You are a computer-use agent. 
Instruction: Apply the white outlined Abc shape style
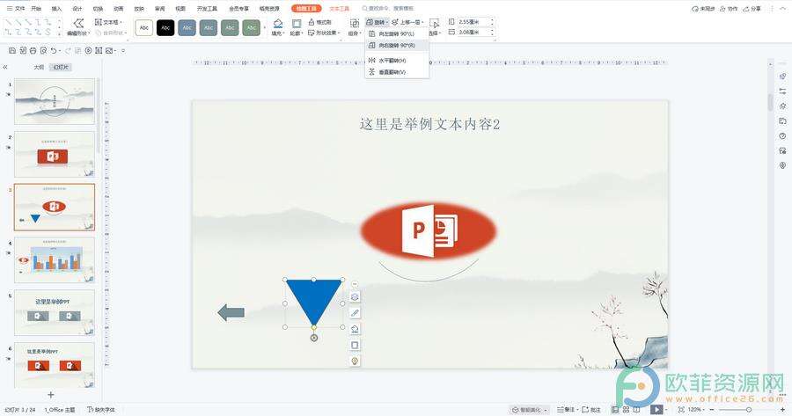[x=144, y=28]
